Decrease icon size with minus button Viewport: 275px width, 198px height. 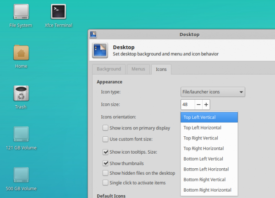tap(198, 104)
